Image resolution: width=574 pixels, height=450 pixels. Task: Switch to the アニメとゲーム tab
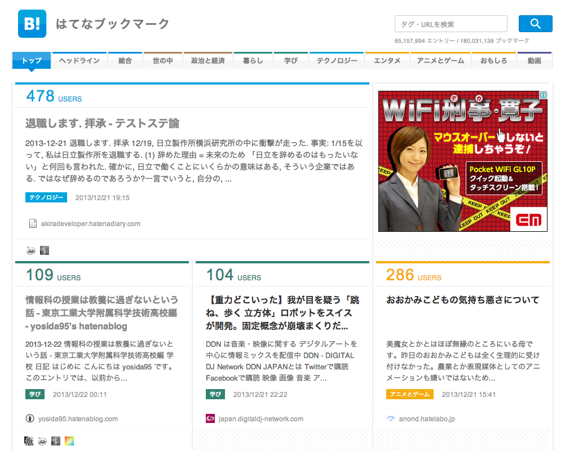[440, 60]
